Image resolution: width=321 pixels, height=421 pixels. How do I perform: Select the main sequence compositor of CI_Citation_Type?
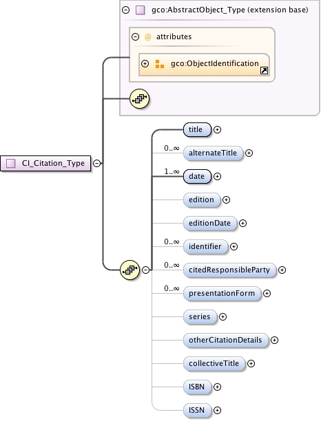pyautogui.click(x=130, y=270)
